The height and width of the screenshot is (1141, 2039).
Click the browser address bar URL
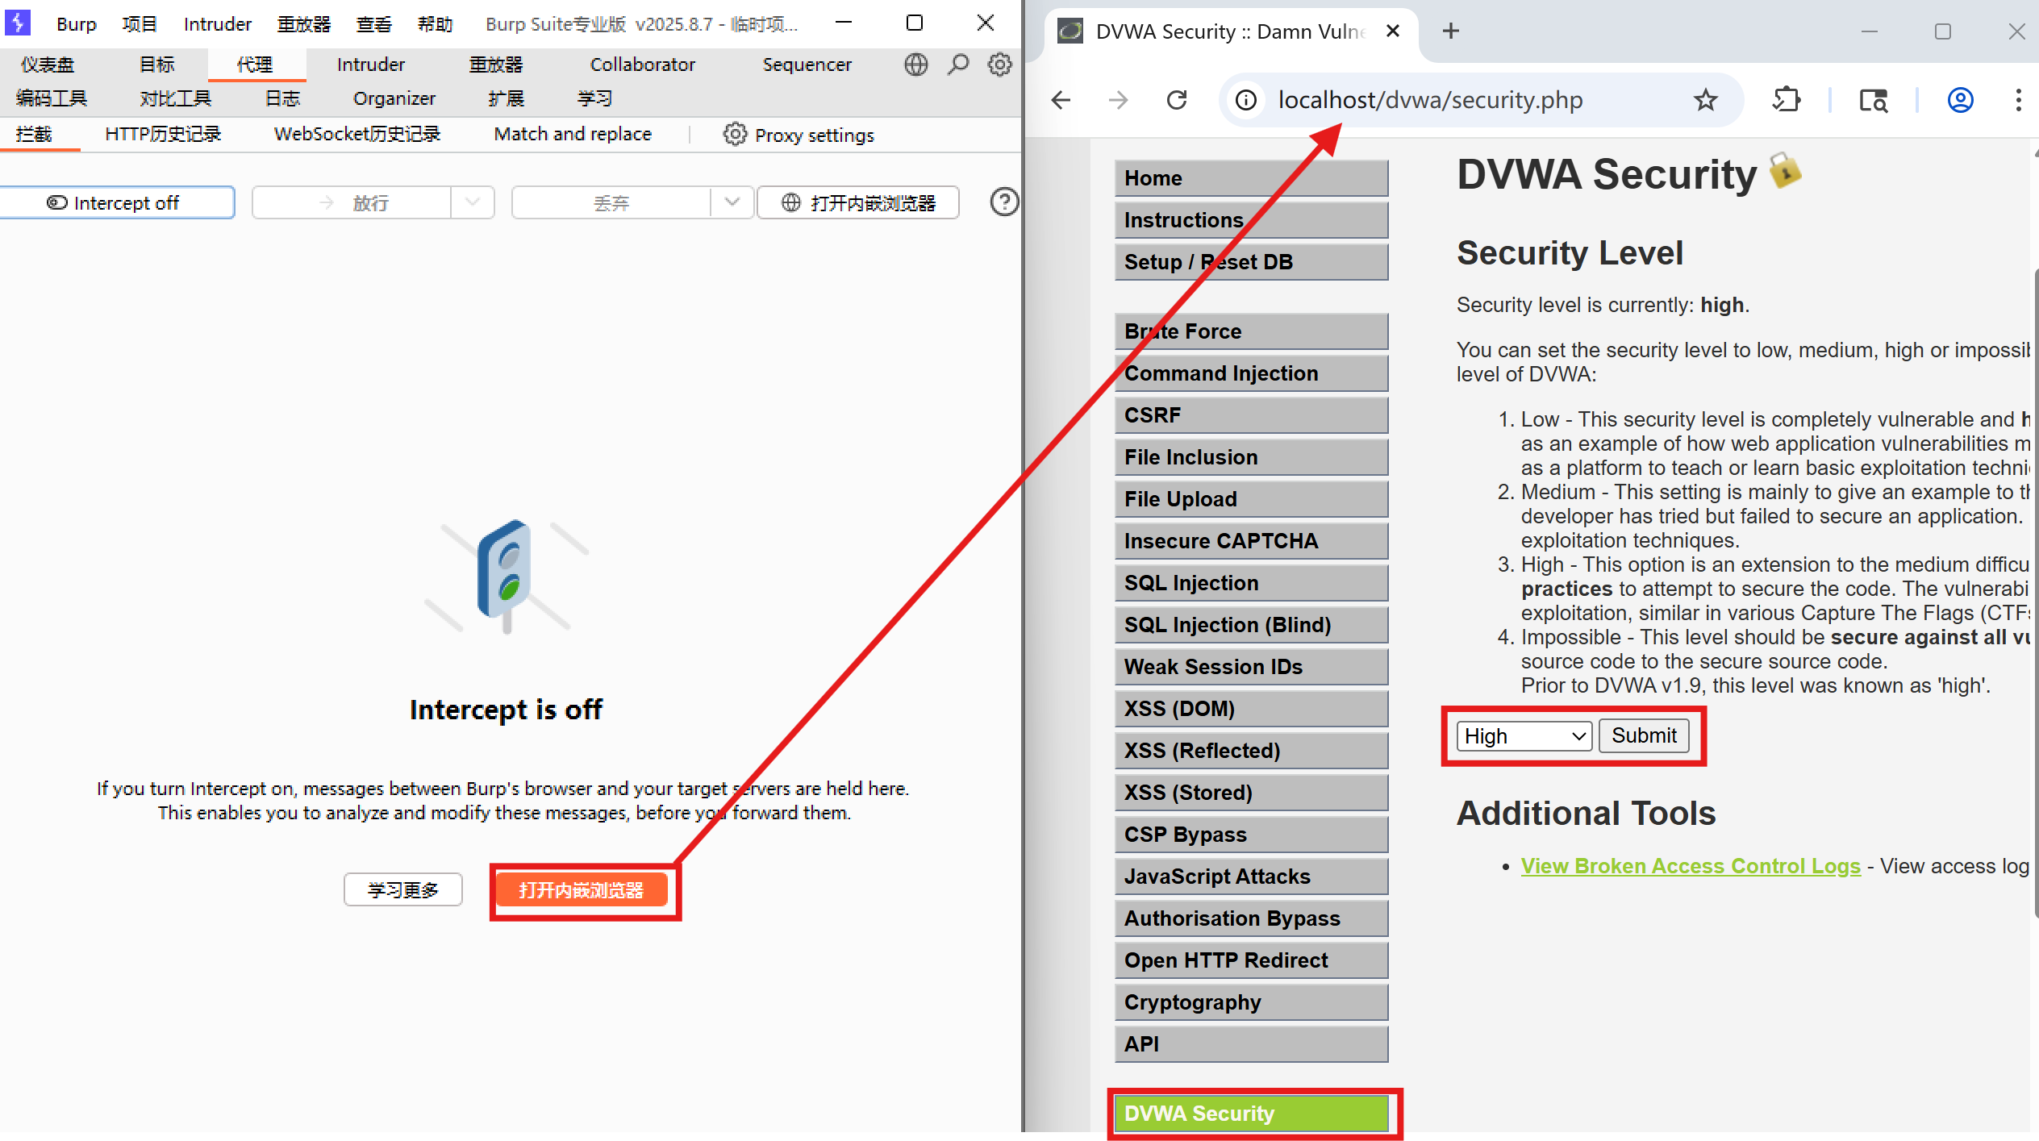click(1430, 100)
